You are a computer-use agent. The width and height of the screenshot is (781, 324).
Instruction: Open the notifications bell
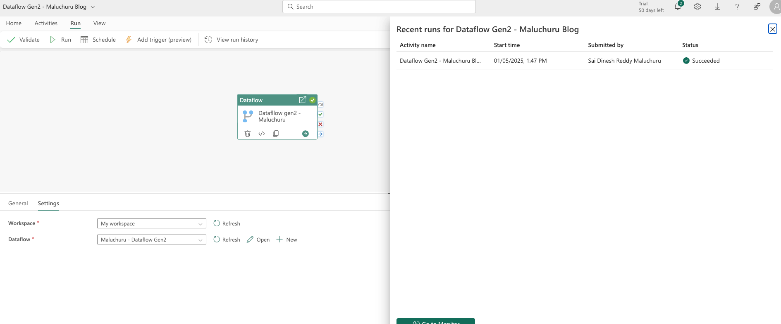678,7
